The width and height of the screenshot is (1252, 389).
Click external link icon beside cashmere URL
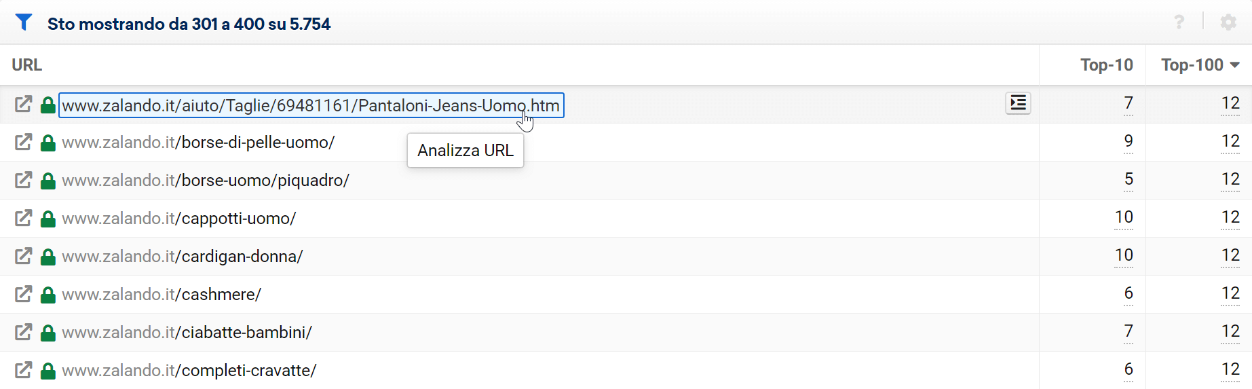(24, 294)
